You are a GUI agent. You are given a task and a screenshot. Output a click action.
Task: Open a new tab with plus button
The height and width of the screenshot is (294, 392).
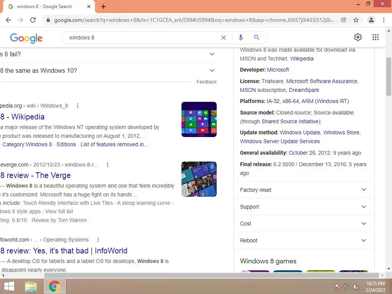103,7
